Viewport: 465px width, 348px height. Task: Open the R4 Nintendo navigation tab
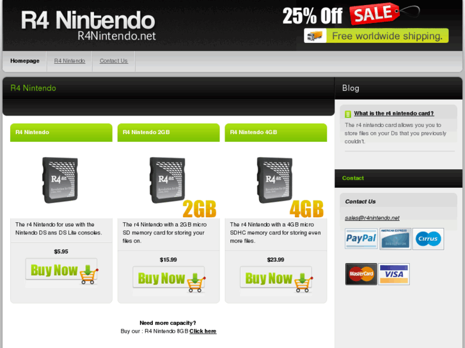click(x=69, y=61)
